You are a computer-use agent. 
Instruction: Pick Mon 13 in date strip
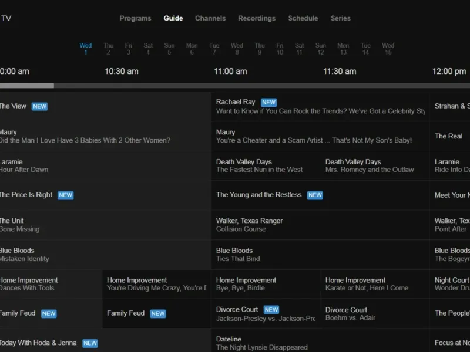pyautogui.click(x=343, y=49)
